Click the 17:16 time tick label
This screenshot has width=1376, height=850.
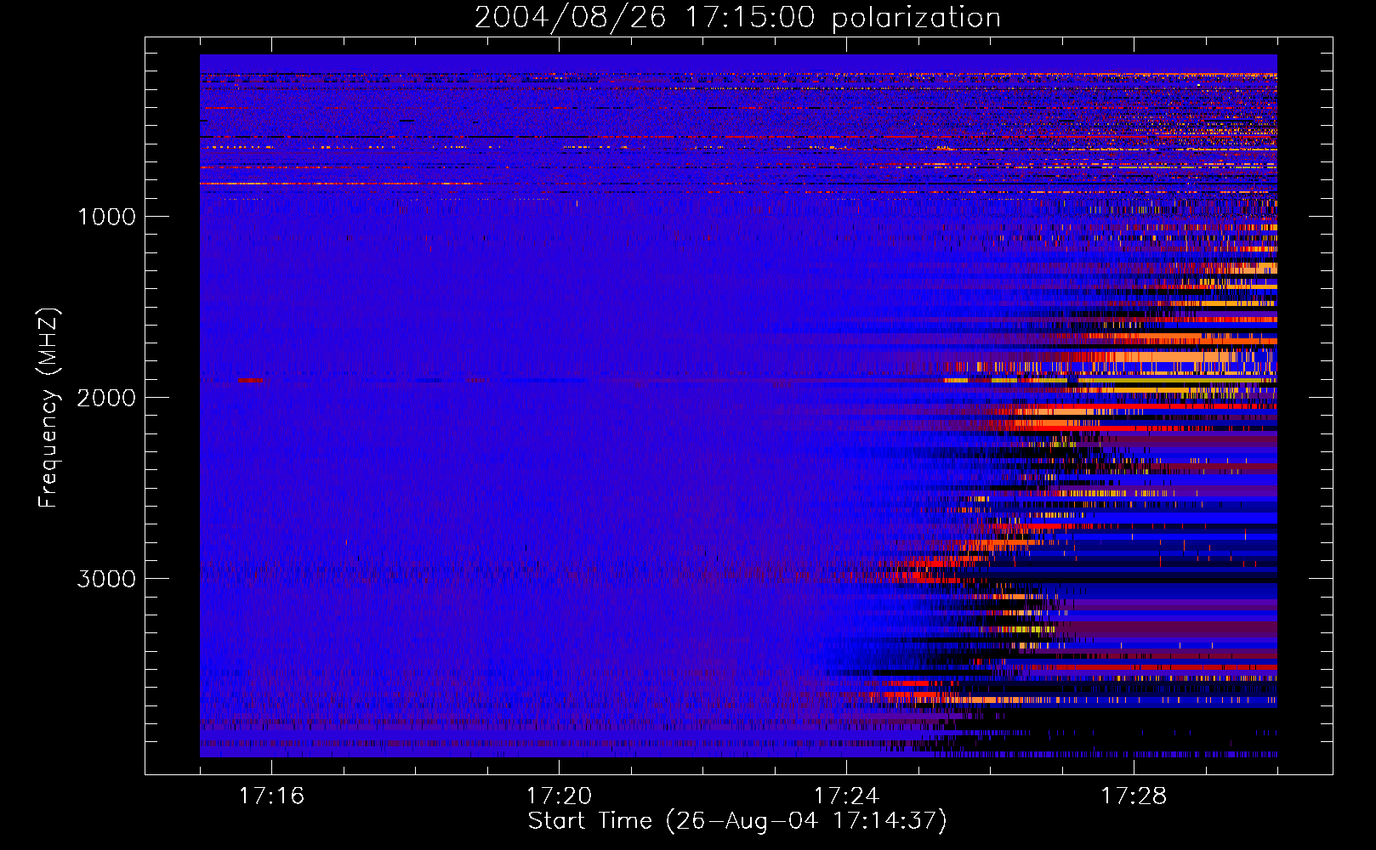point(271,796)
